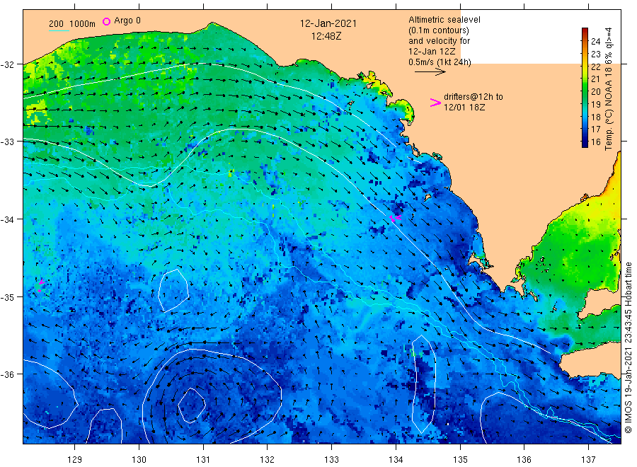Click the '130' longitude axis label
The width and height of the screenshot is (637, 467).
coord(139,459)
